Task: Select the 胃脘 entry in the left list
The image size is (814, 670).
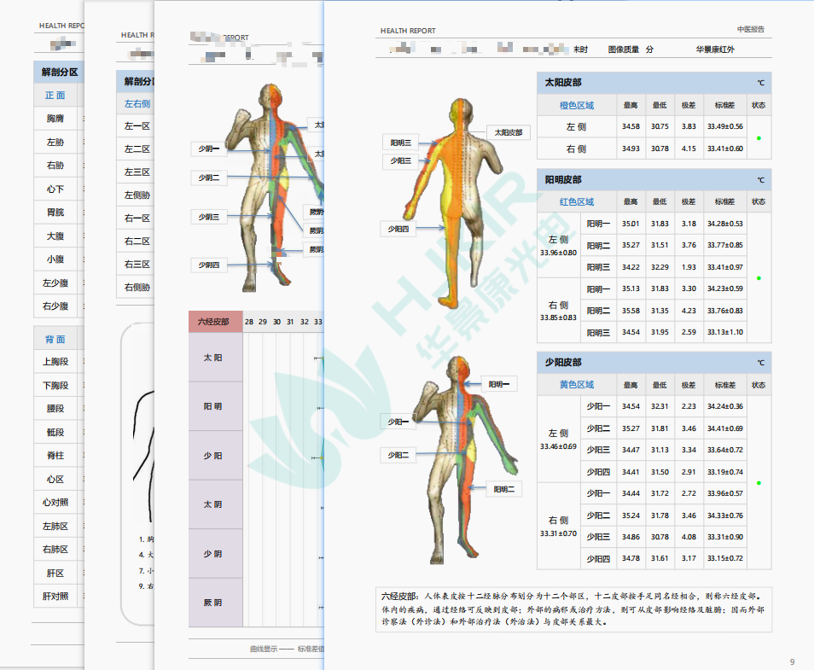Action: tap(55, 213)
